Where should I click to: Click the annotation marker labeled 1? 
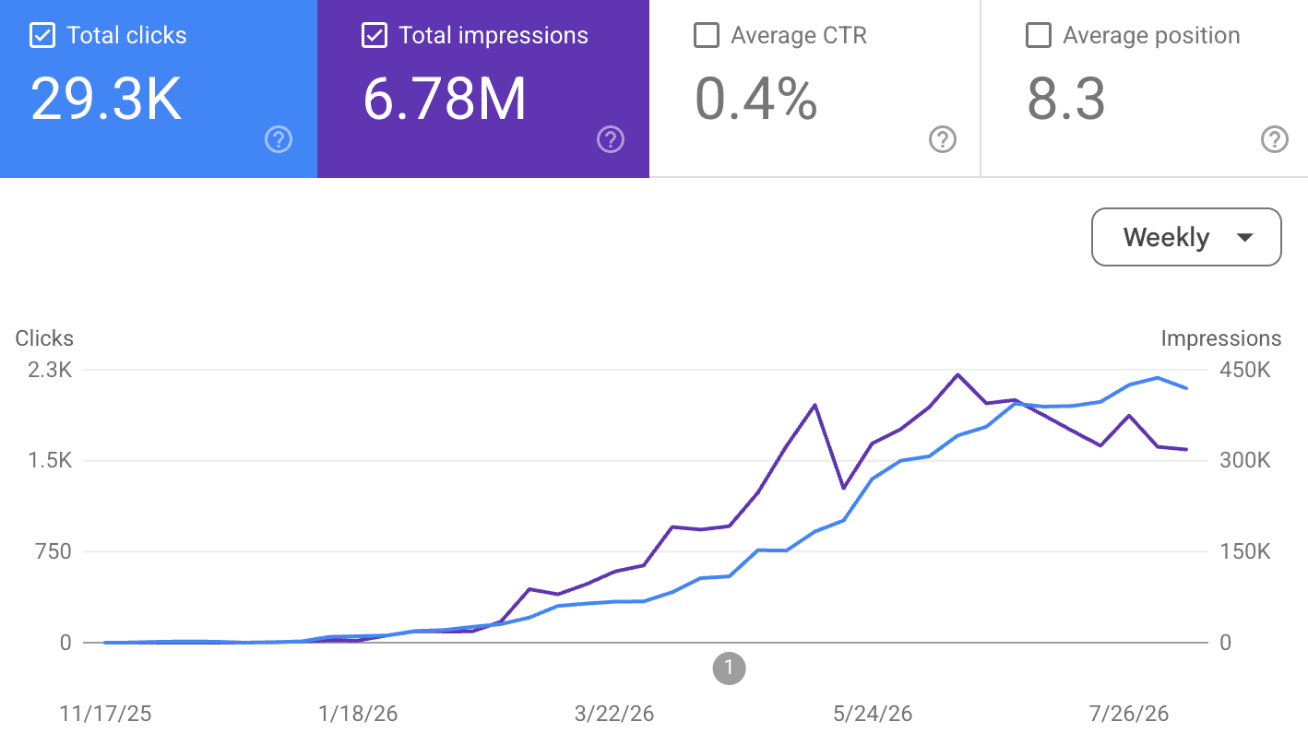pos(729,668)
